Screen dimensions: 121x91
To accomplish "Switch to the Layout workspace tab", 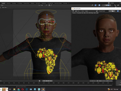I will click(x=4, y=3).
